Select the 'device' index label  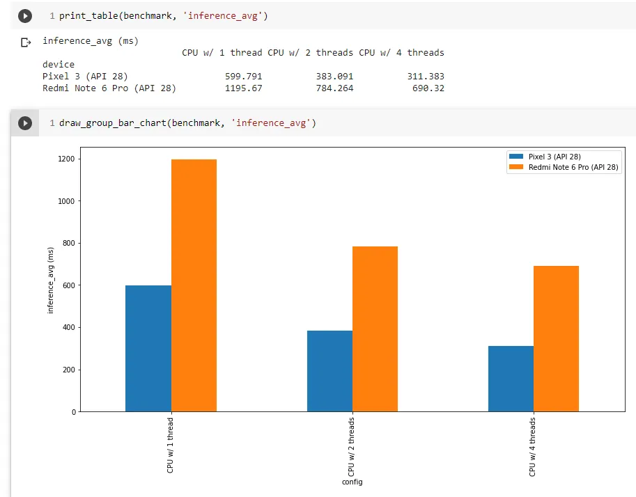pos(59,65)
